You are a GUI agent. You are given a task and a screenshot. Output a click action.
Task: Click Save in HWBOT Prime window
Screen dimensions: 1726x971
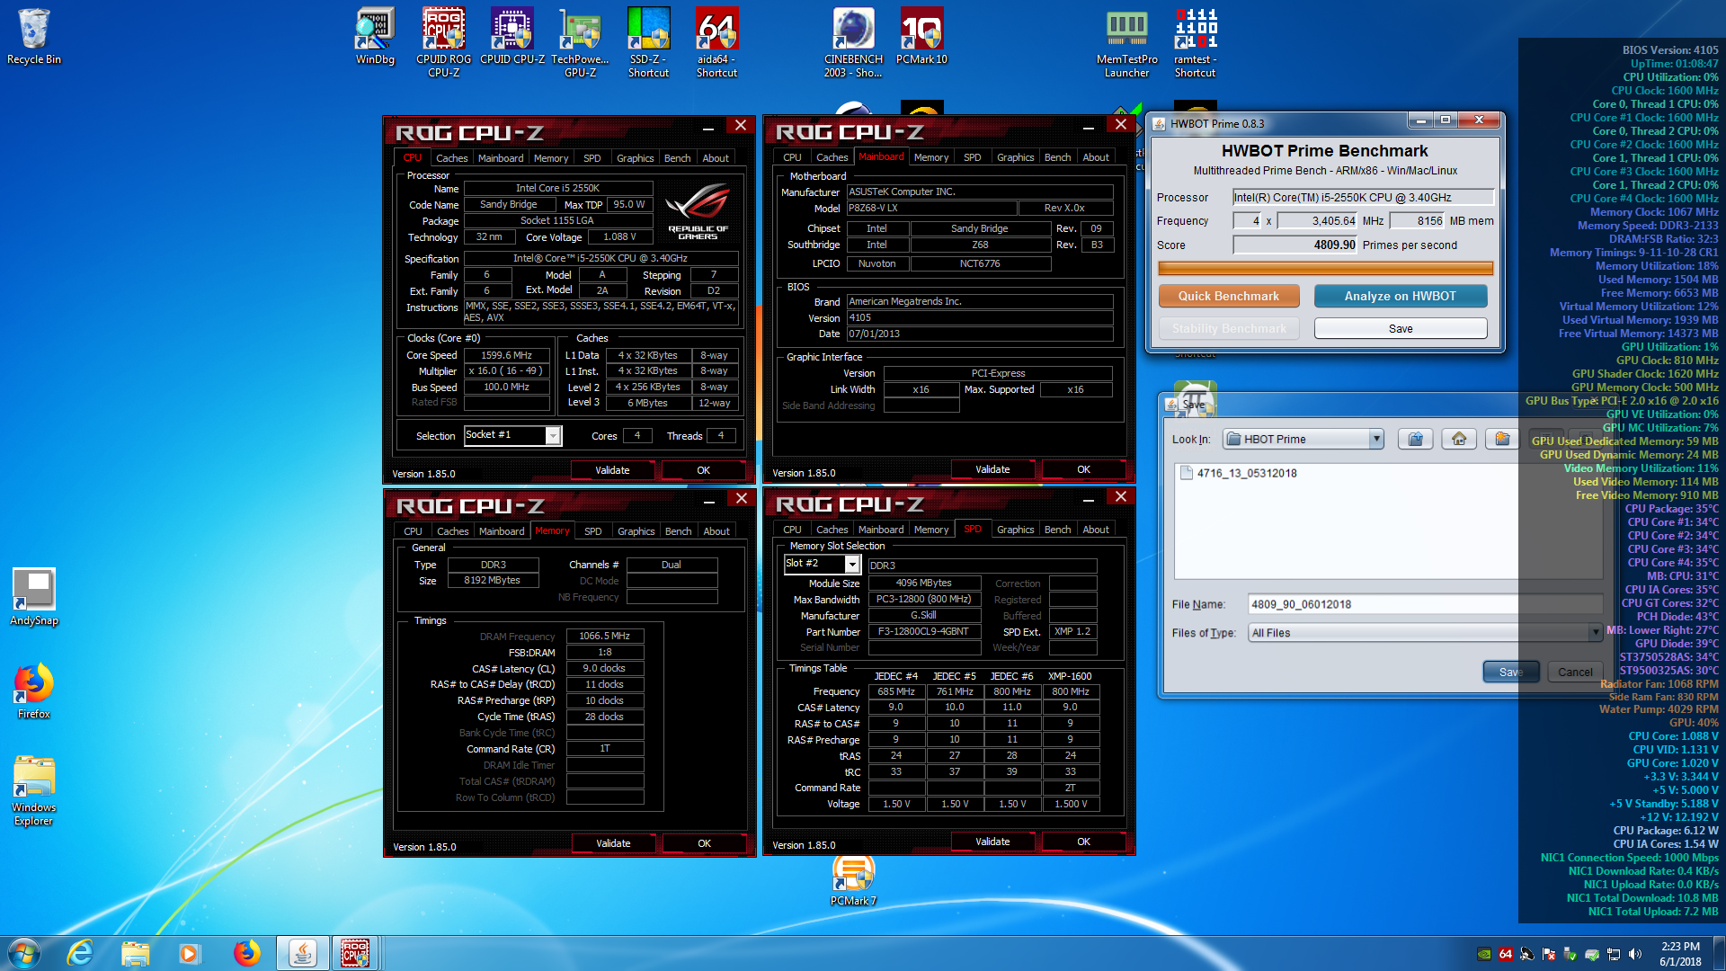[x=1400, y=328]
